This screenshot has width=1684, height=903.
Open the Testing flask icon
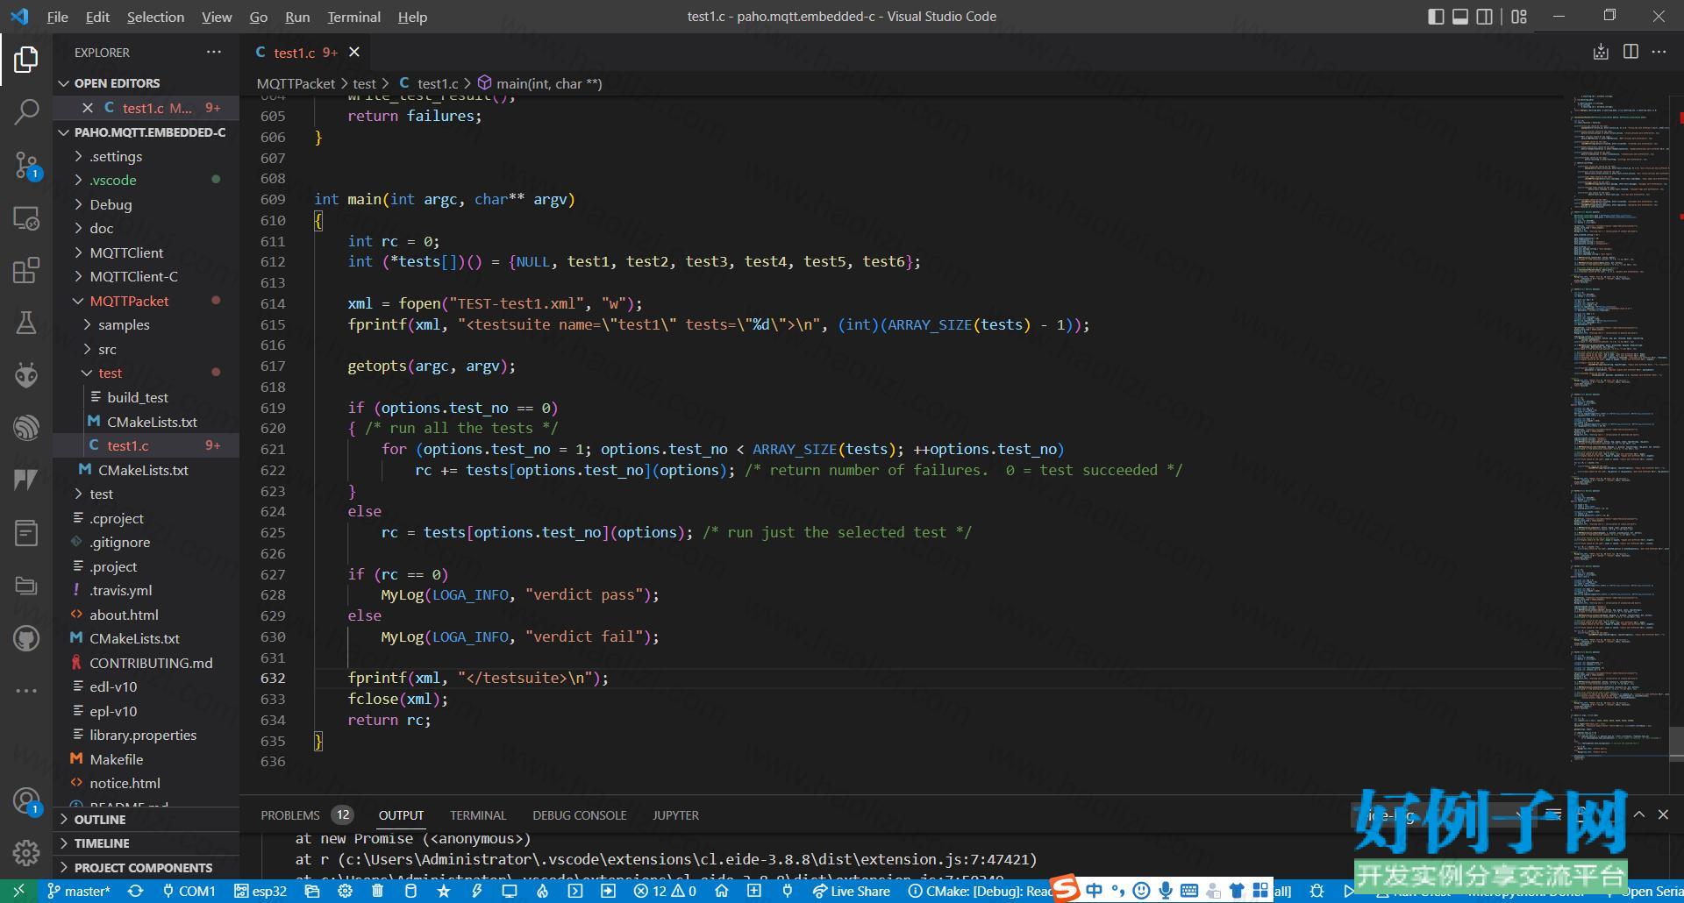26,323
